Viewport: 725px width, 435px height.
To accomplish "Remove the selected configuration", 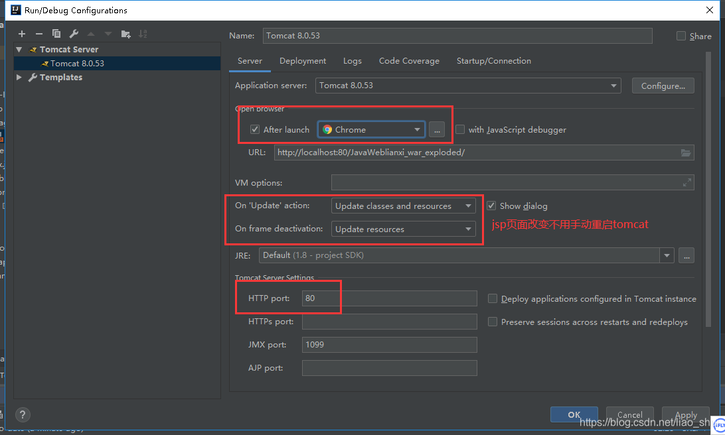I will [x=39, y=34].
